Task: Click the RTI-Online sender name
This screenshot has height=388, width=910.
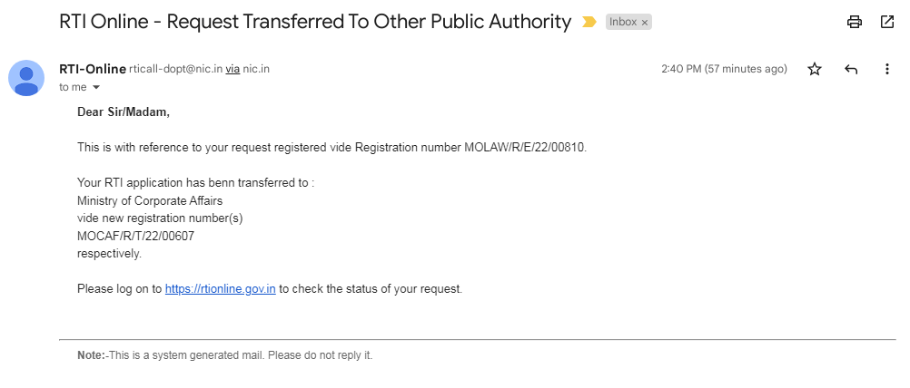Action: [x=92, y=68]
